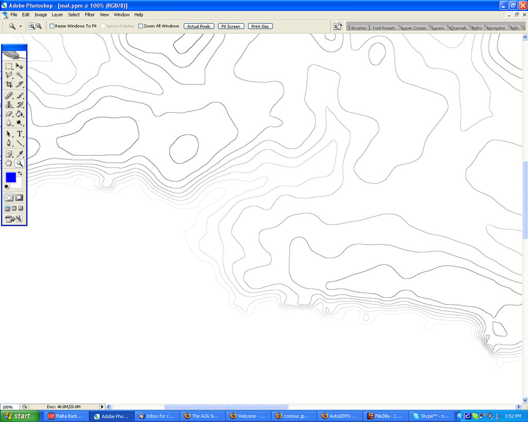Select the Line tool
This screenshot has height=422, width=528.
coord(20,143)
